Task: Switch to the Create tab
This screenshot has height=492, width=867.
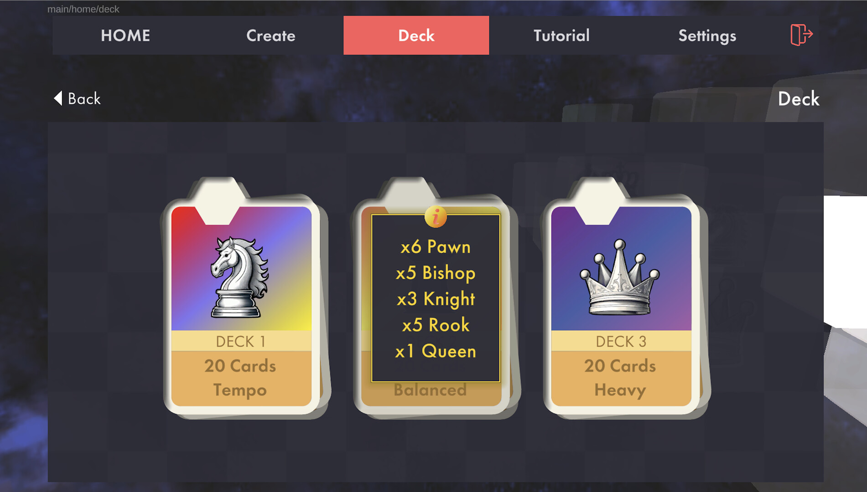Action: (x=271, y=36)
